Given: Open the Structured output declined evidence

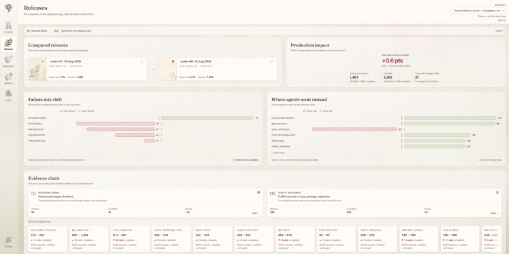Looking at the screenshot, I should pyautogui.click(x=256, y=213).
